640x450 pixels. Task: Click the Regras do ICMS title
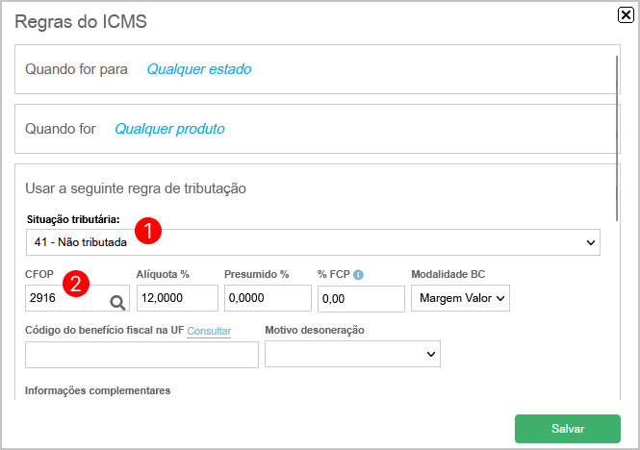click(x=81, y=21)
